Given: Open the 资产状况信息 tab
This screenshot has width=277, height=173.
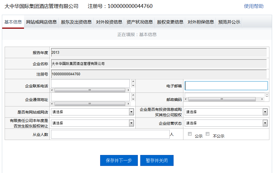Looking at the screenshot, I should pyautogui.click(x=140, y=22).
